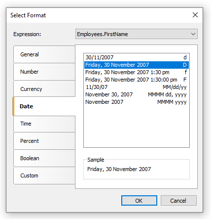Switch to the Number tab
Viewport: 211px width, 219px height.
(x=44, y=72)
